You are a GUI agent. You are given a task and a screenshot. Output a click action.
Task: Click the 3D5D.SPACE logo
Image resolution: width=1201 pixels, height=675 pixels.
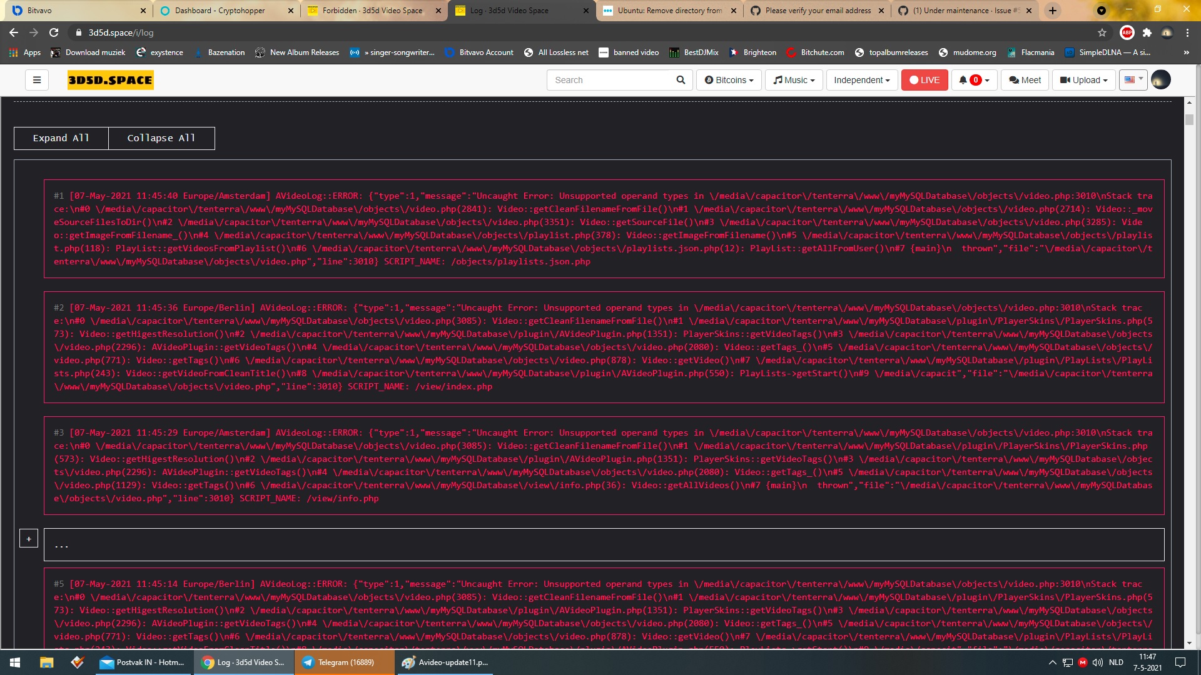[x=110, y=80]
